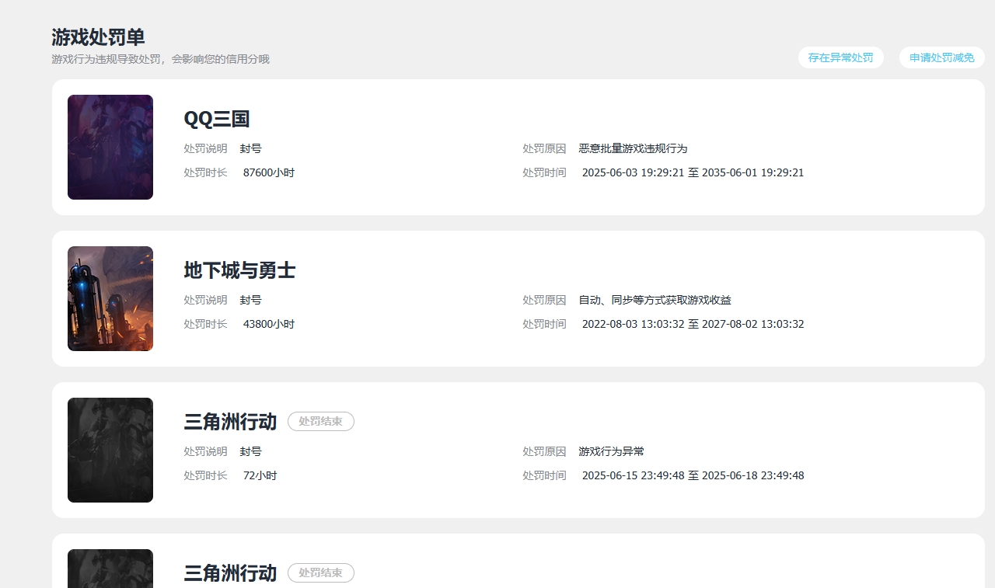Click the 游戏处罚单 page heading
The width and height of the screenshot is (995, 588).
coord(98,37)
